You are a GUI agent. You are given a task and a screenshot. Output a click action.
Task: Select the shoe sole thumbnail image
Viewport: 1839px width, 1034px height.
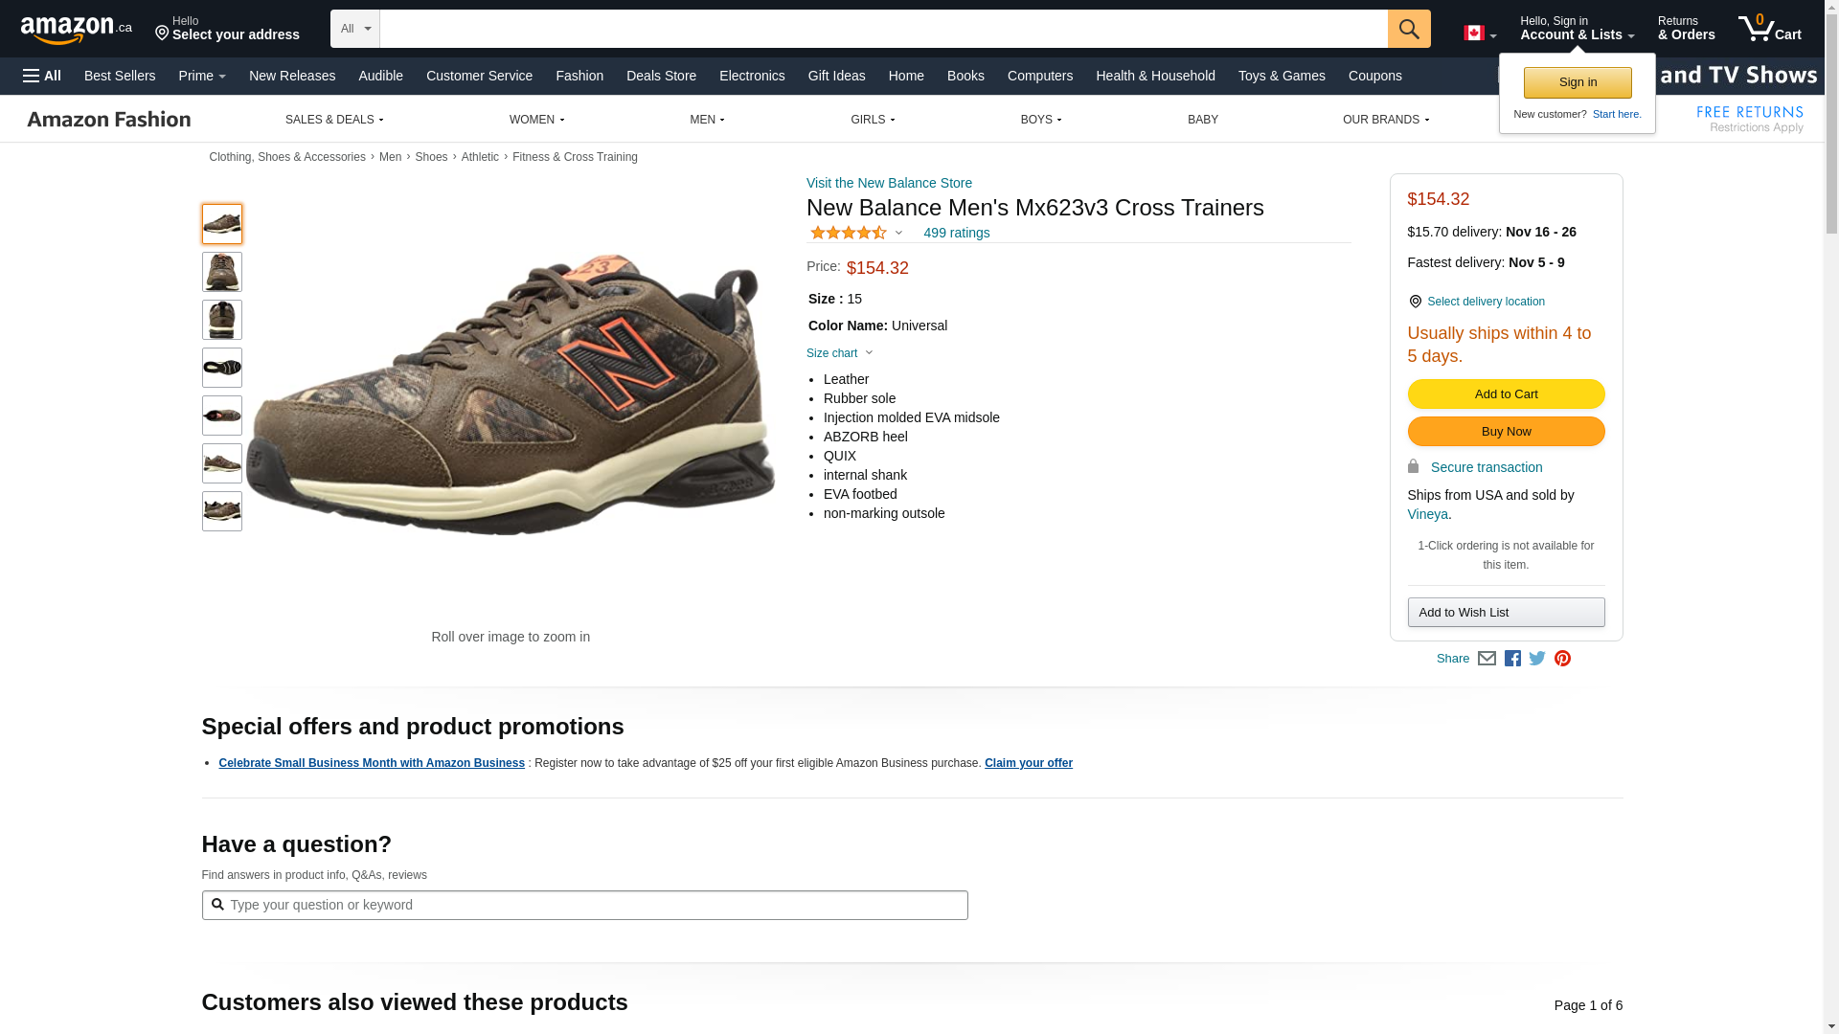tap(221, 368)
